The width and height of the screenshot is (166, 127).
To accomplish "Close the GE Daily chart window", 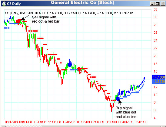I will tap(163, 4).
